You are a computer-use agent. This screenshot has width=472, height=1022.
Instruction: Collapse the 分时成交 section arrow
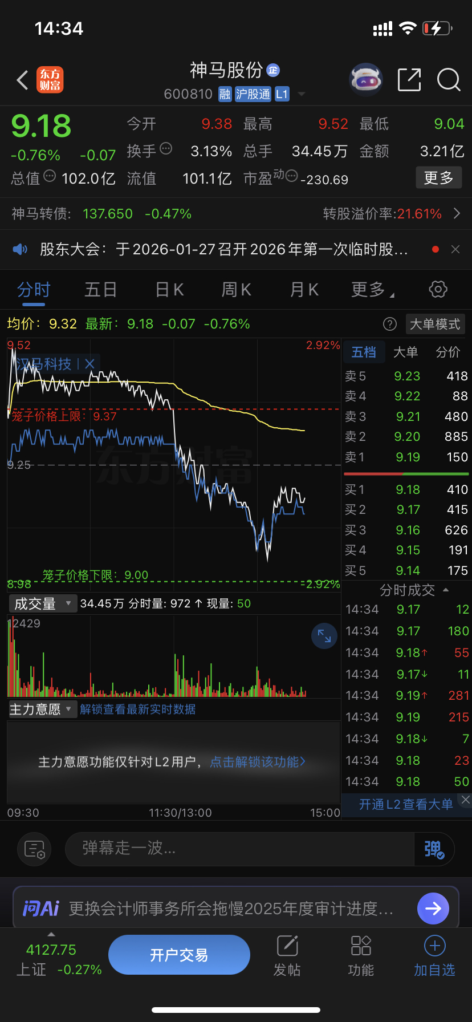[x=446, y=590]
